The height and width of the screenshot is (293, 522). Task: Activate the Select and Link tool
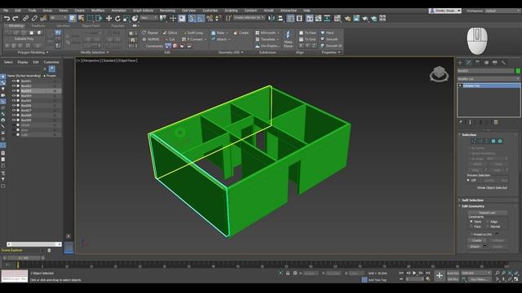[25, 19]
